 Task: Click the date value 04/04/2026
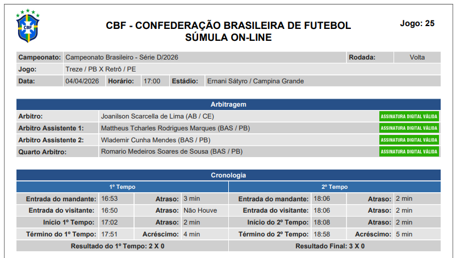[82, 81]
